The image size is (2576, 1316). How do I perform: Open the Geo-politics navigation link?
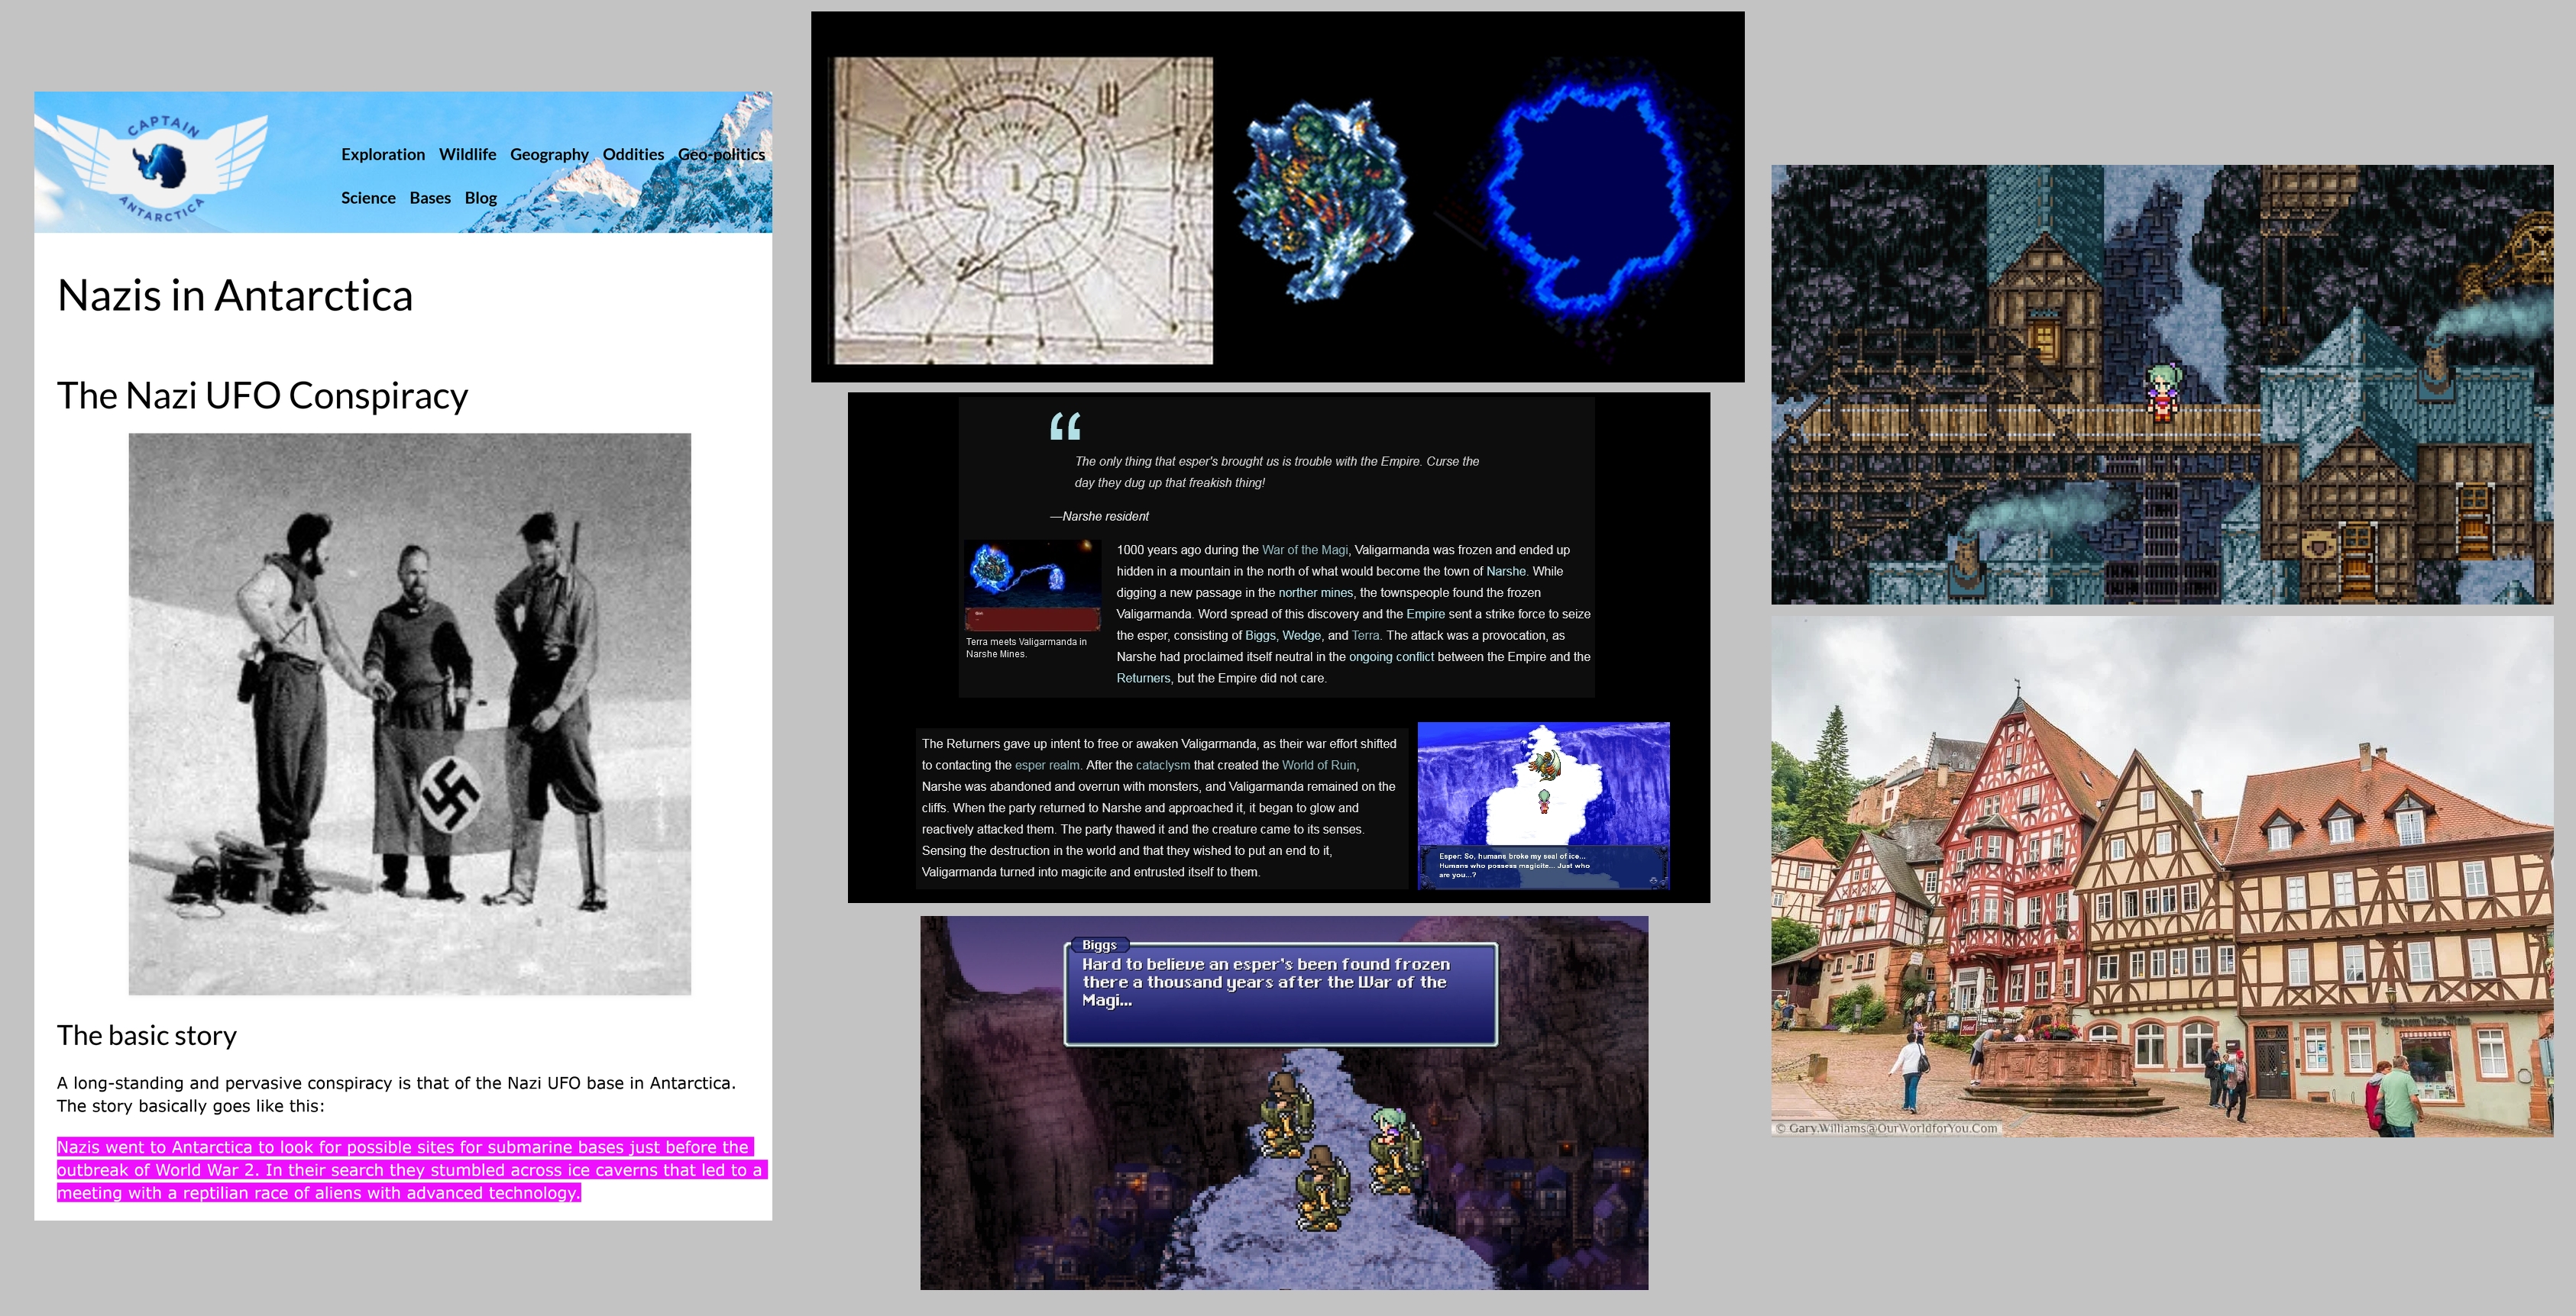pyautogui.click(x=721, y=154)
